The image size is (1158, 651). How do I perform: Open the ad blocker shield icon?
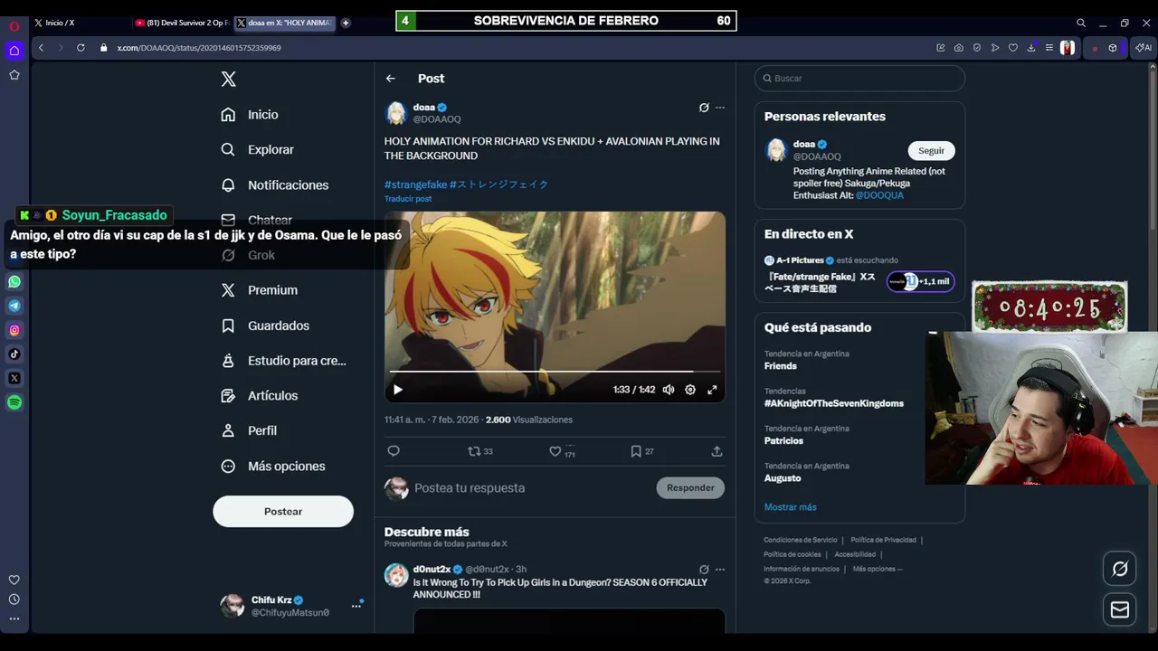(x=977, y=48)
